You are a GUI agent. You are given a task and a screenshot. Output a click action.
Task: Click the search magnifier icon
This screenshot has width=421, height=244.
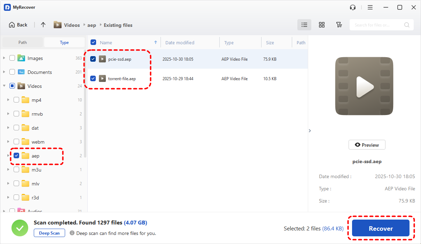click(407, 25)
